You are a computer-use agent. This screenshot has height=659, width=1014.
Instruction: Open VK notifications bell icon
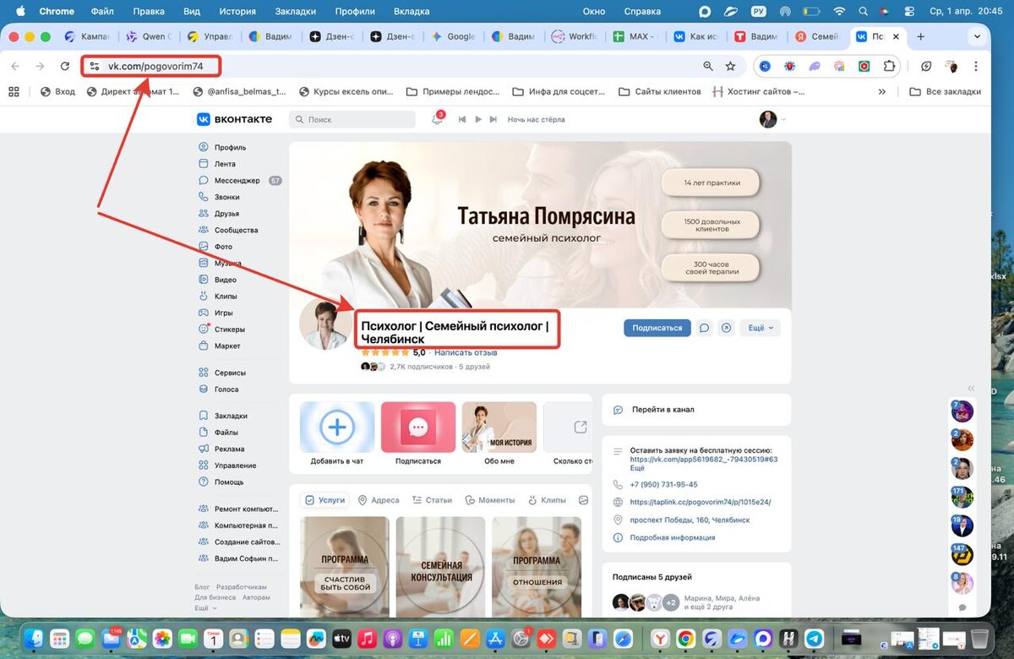coord(437,120)
